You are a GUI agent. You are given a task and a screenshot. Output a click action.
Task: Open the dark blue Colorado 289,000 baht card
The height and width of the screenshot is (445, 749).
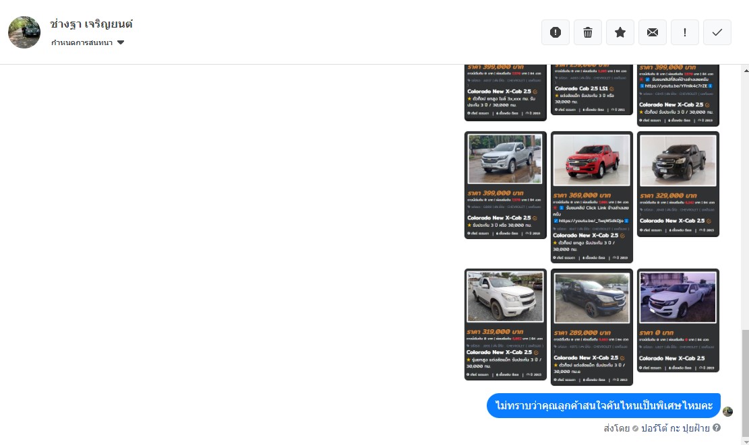[x=591, y=327]
